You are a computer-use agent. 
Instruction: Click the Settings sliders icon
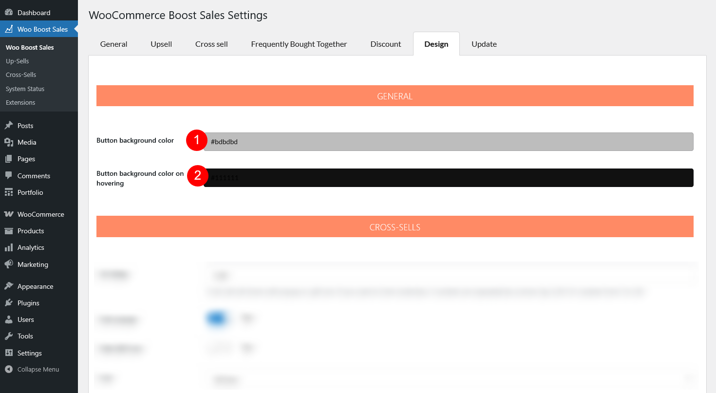pyautogui.click(x=9, y=353)
